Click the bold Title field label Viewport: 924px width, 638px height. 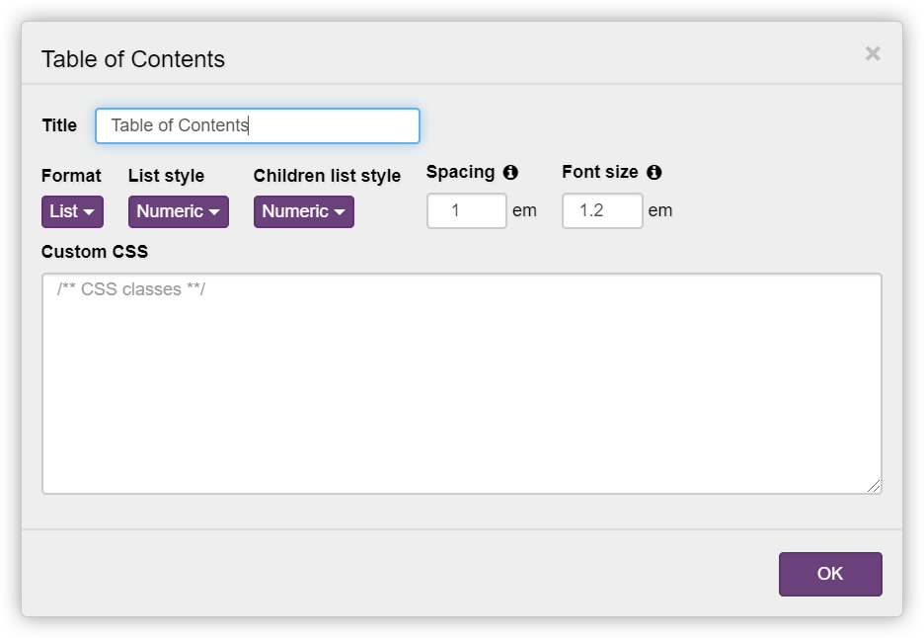click(59, 125)
